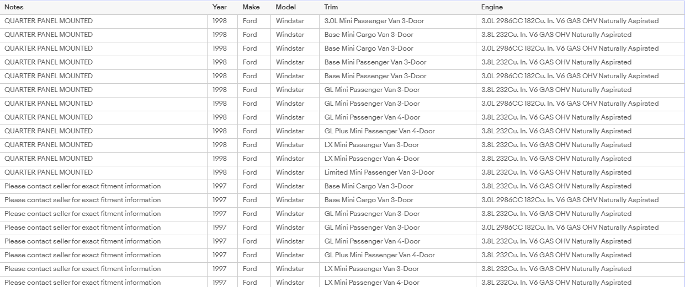This screenshot has height=287, width=685.
Task: Select the 1997 GL Mini Passenger Van 4-Door trim
Action: pyautogui.click(x=373, y=241)
